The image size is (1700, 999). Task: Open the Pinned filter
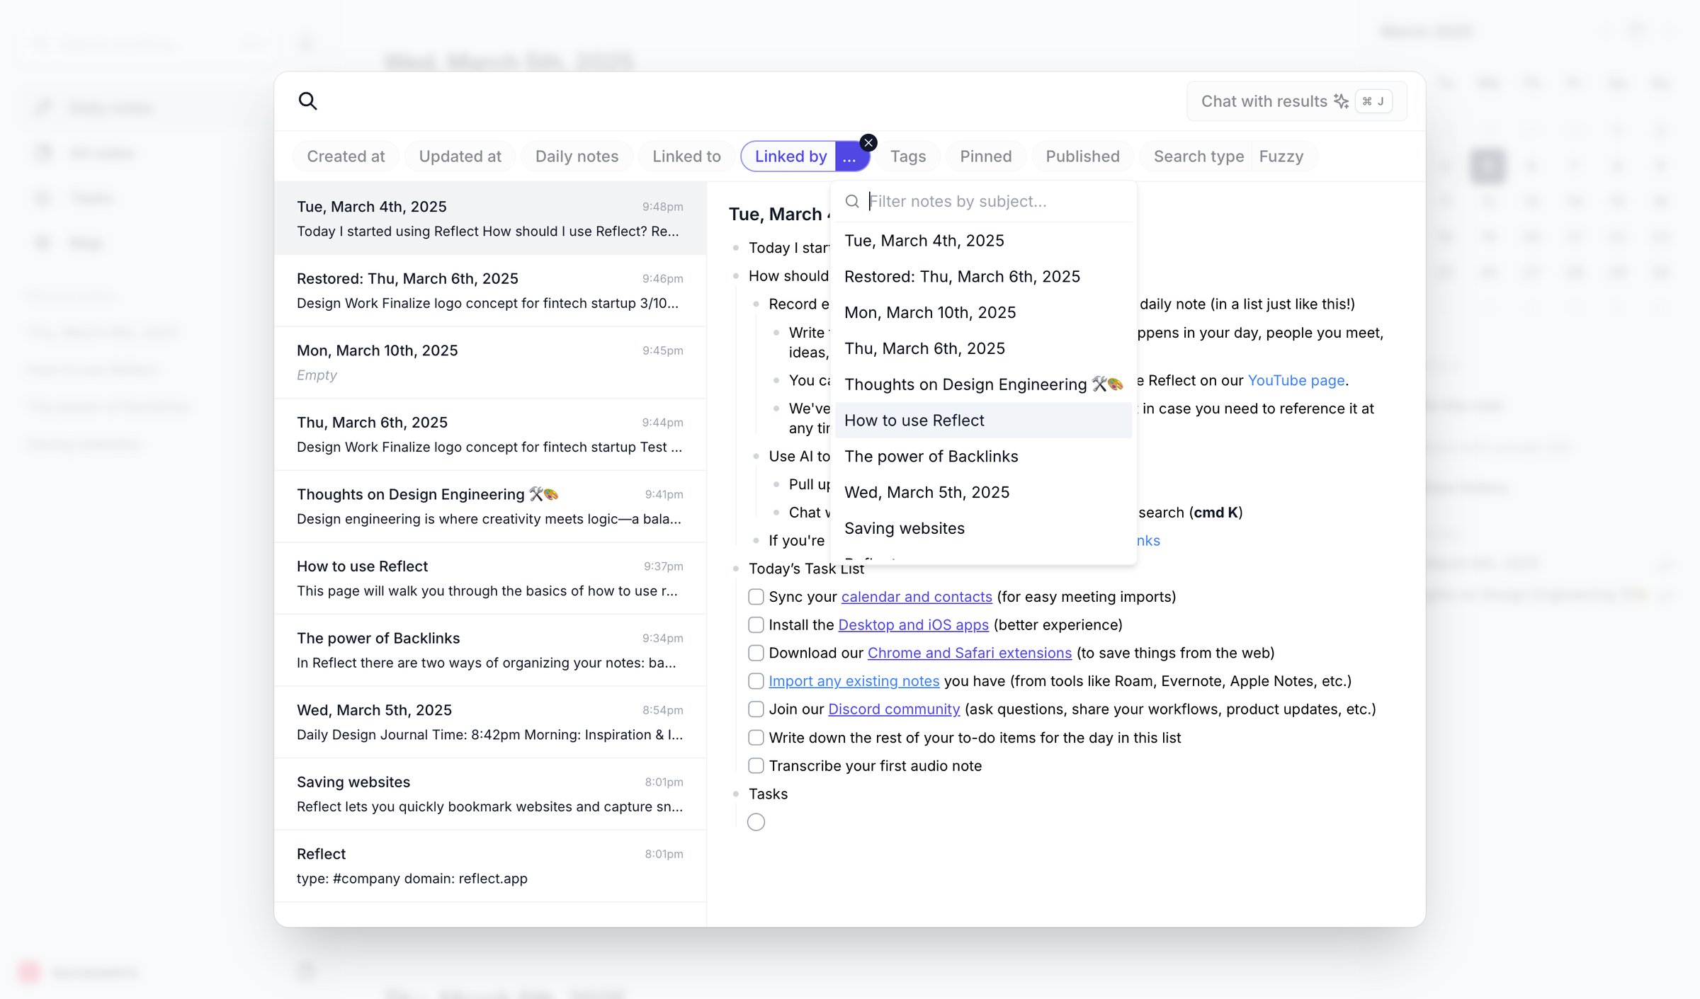985,156
